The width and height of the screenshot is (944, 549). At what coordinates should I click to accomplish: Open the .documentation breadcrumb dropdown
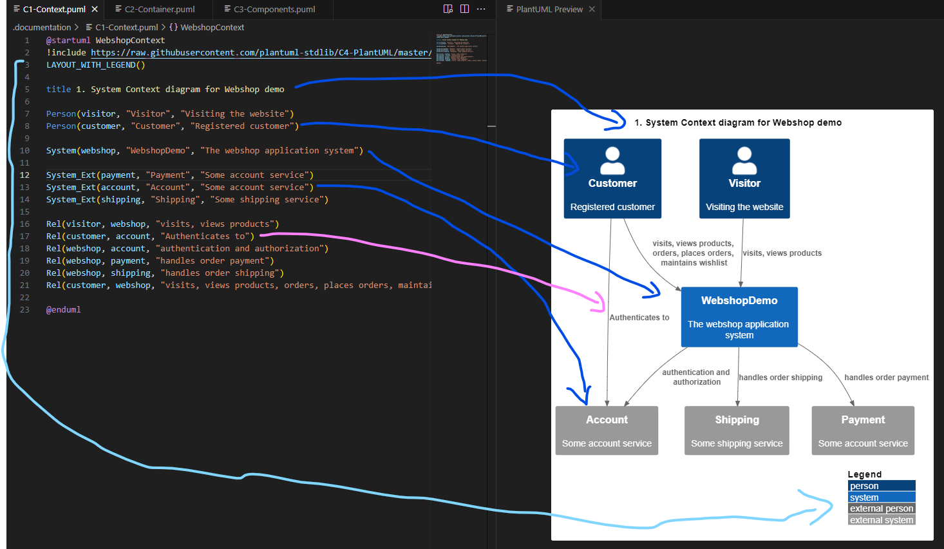pyautogui.click(x=41, y=27)
